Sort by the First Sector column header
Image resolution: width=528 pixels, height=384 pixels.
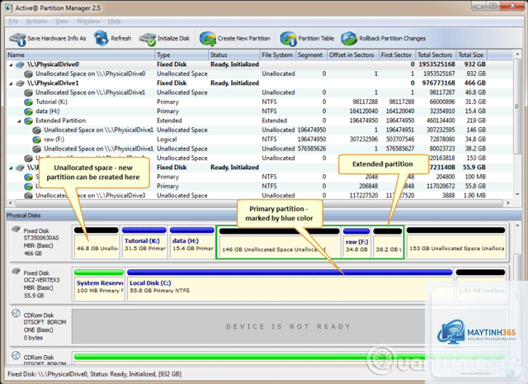point(398,55)
